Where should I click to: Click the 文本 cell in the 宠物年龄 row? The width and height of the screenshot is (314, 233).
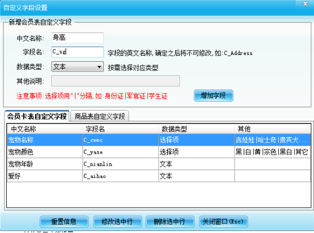197,164
